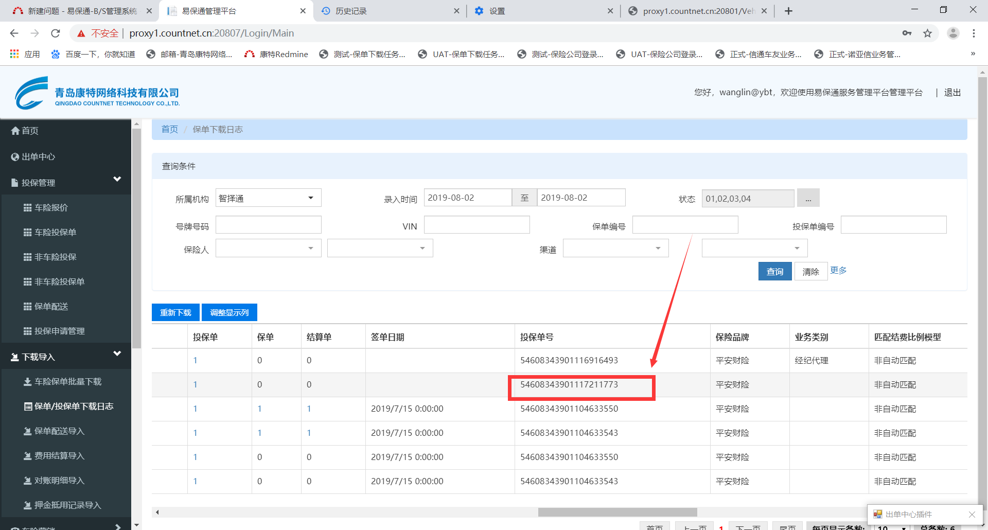Select 车险保单批量下载 in the sidebar
The height and width of the screenshot is (530, 988).
(67, 382)
